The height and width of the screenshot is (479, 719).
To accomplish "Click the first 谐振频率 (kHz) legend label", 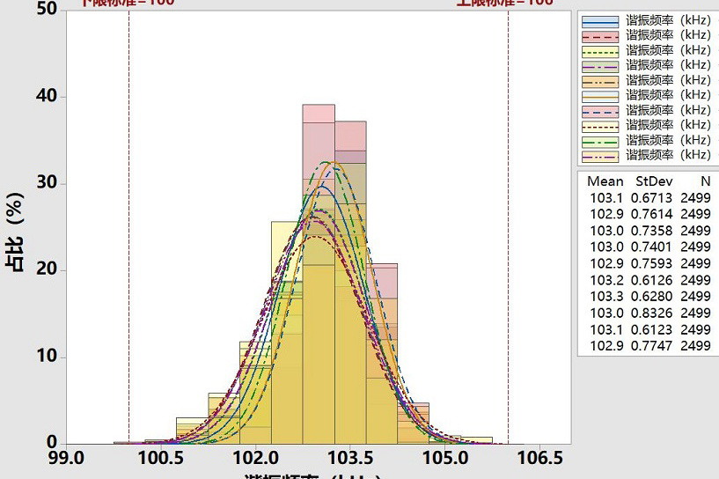I will tap(668, 20).
